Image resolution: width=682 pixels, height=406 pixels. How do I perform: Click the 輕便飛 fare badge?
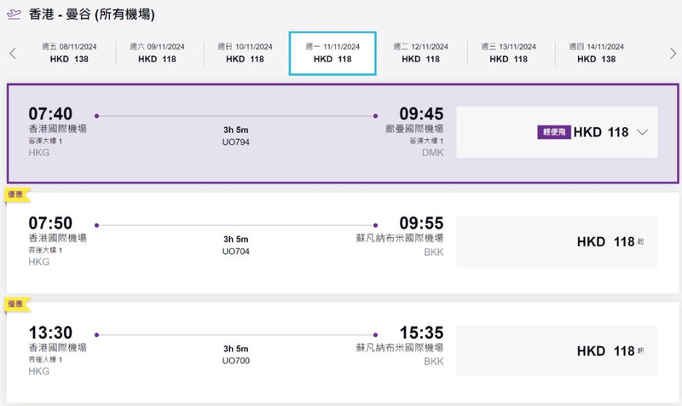(x=553, y=132)
